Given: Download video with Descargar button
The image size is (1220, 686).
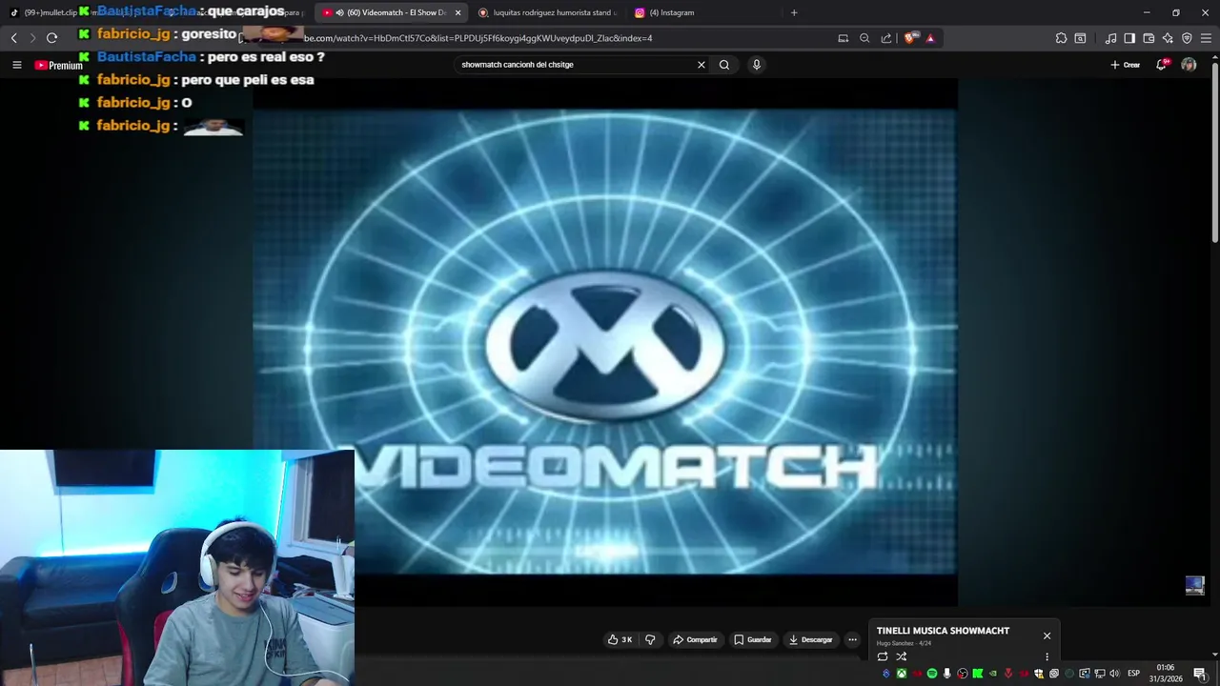Looking at the screenshot, I should [810, 639].
